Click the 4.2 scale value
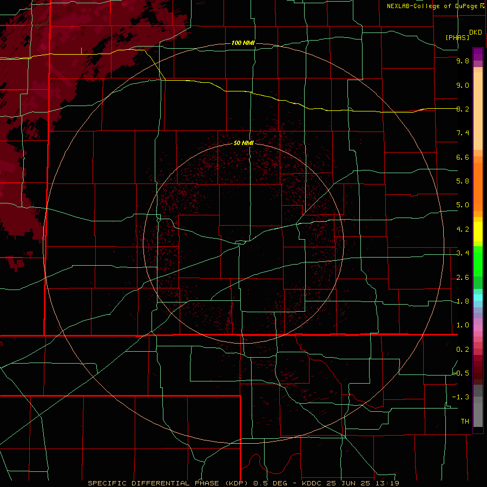487x487 pixels. [463, 229]
